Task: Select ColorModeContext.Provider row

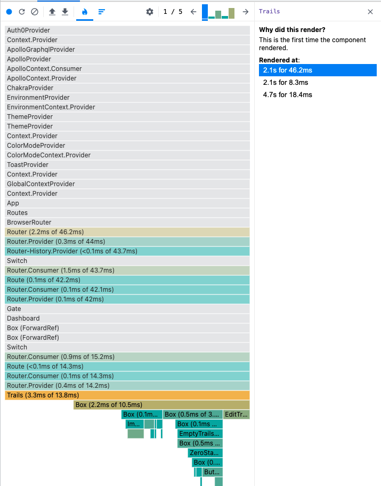Action: click(x=127, y=155)
